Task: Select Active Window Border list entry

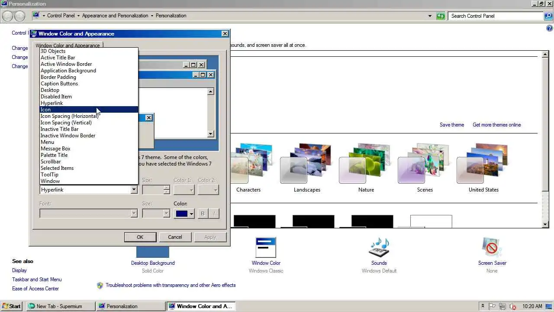Action: click(x=89, y=64)
